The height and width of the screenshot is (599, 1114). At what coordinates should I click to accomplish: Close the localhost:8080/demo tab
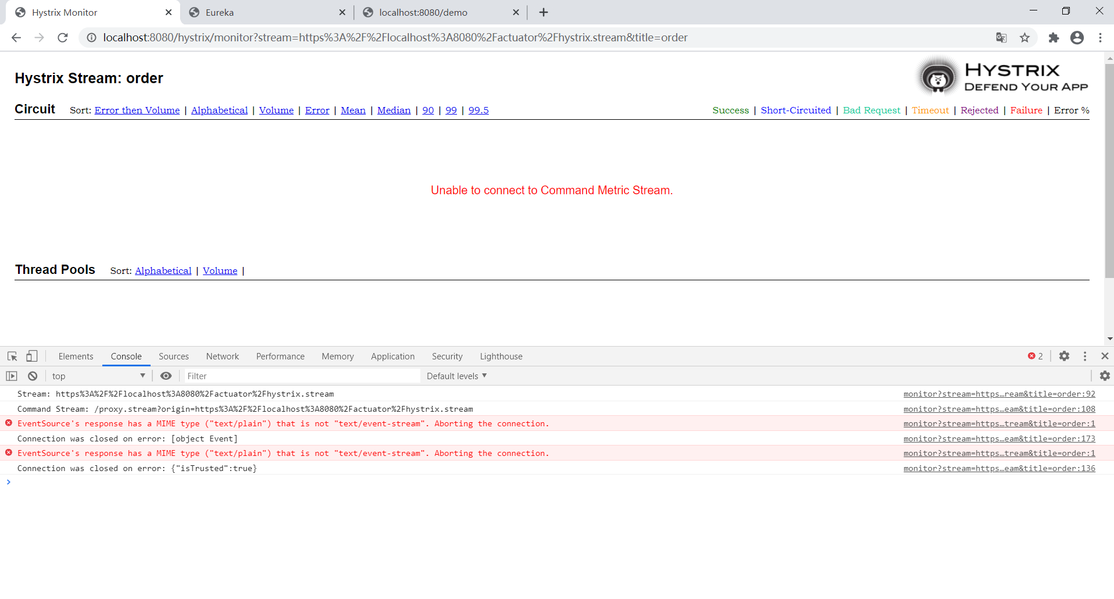tap(516, 12)
